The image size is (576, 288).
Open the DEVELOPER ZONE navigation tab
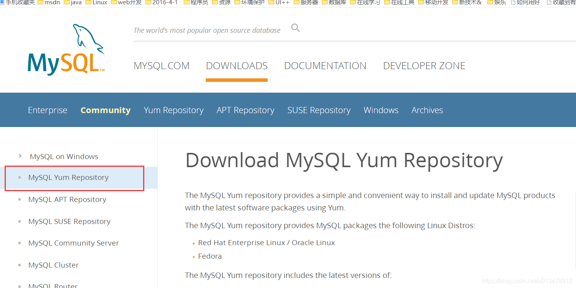(x=424, y=66)
